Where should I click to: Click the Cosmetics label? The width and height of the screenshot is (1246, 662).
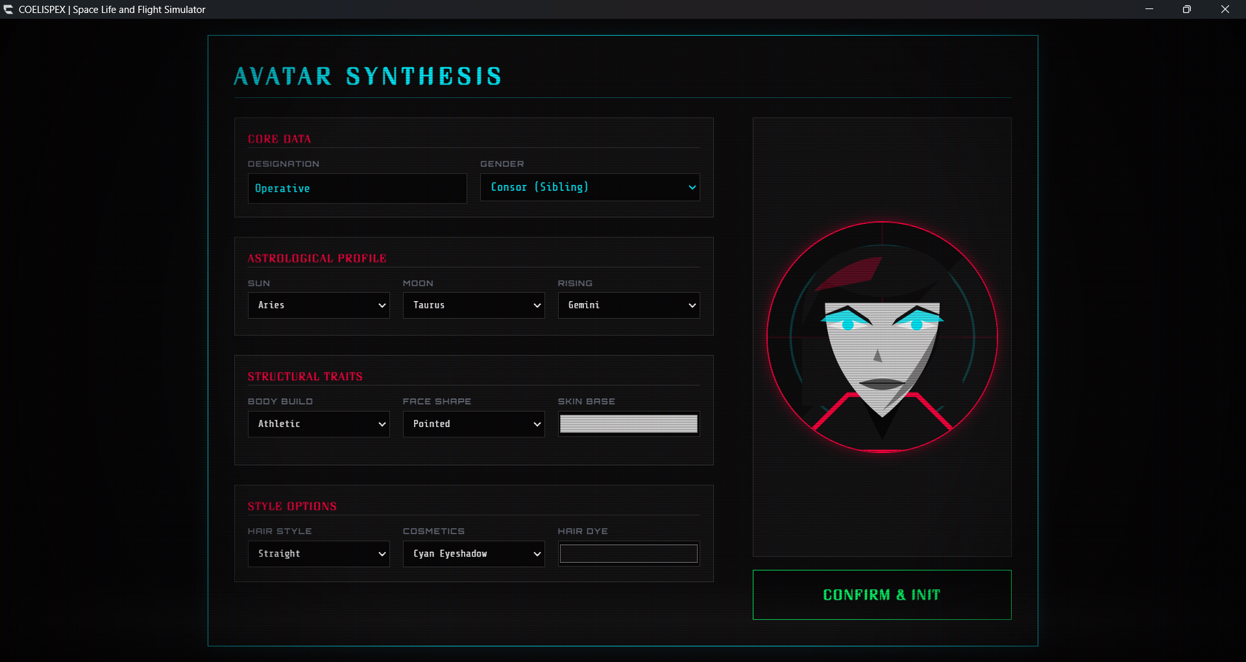click(x=434, y=532)
